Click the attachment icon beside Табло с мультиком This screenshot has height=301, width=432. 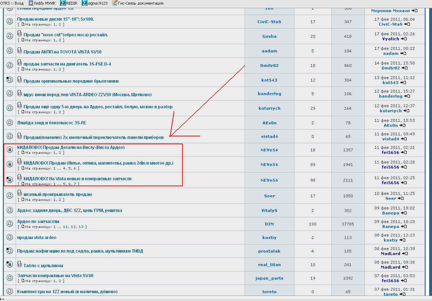tap(20, 264)
